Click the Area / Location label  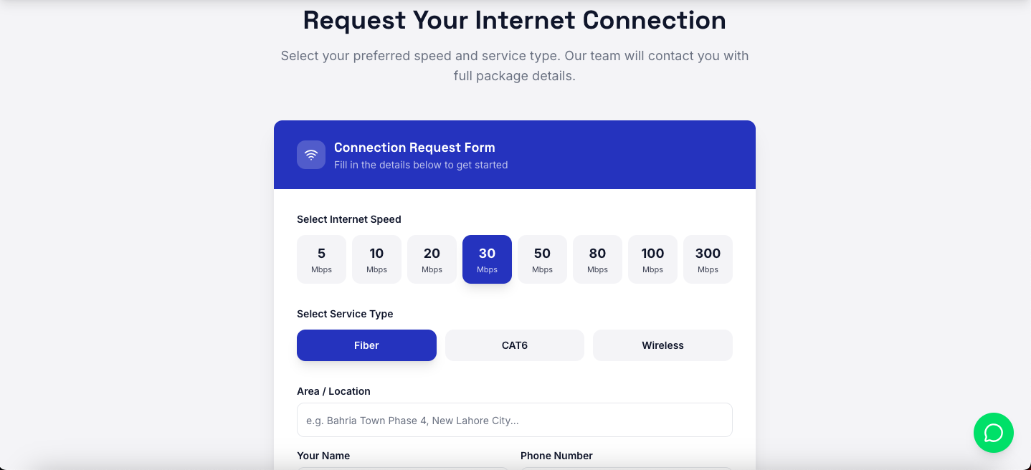pos(333,391)
